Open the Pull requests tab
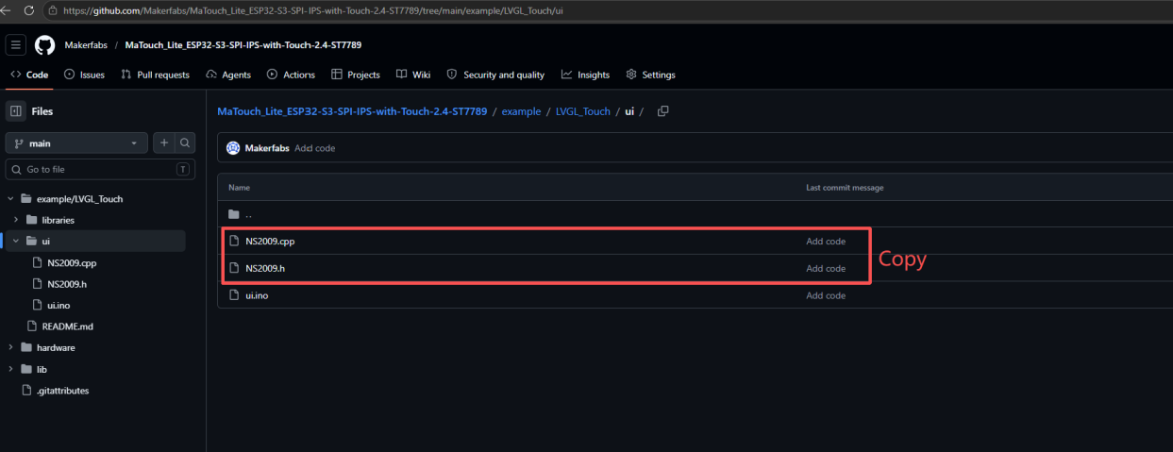The image size is (1173, 452). point(156,75)
